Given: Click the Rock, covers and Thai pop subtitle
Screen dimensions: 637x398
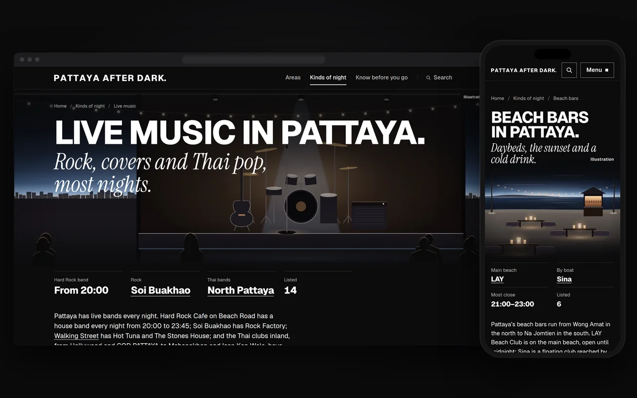Looking at the screenshot, I should click(x=160, y=173).
